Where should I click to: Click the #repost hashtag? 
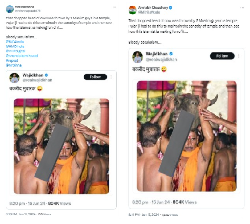[x=12, y=61]
